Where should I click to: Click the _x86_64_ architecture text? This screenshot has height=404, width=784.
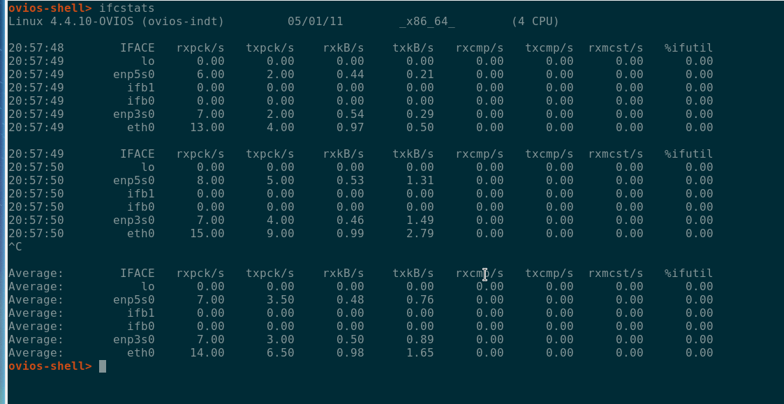[427, 22]
